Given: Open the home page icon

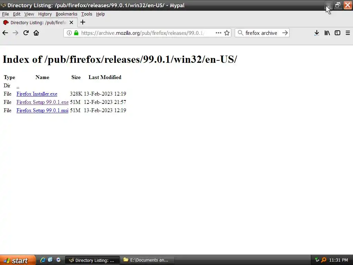Looking at the screenshot, I should pos(36,33).
